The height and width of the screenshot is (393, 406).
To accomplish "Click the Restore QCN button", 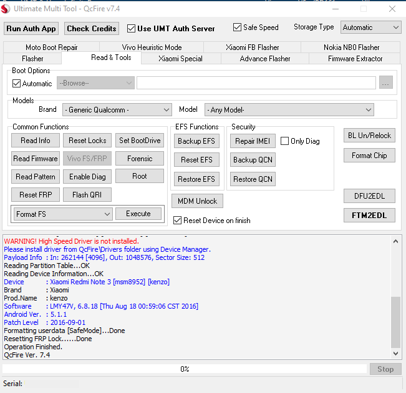I will (x=253, y=179).
